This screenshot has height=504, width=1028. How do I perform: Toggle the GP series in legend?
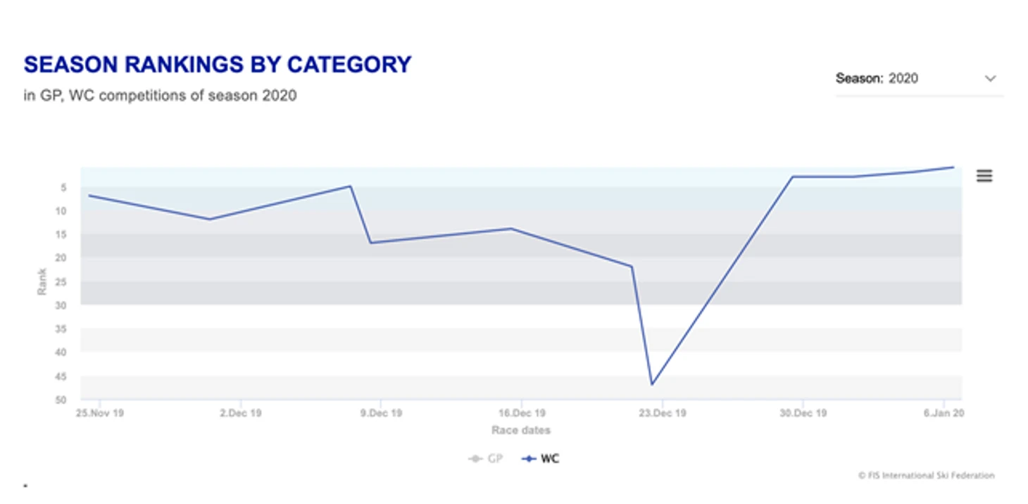pos(486,459)
